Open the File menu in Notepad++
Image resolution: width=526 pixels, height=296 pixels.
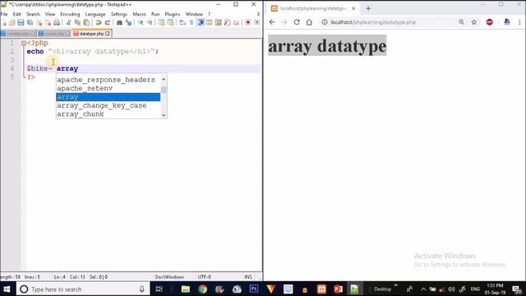tap(4, 14)
